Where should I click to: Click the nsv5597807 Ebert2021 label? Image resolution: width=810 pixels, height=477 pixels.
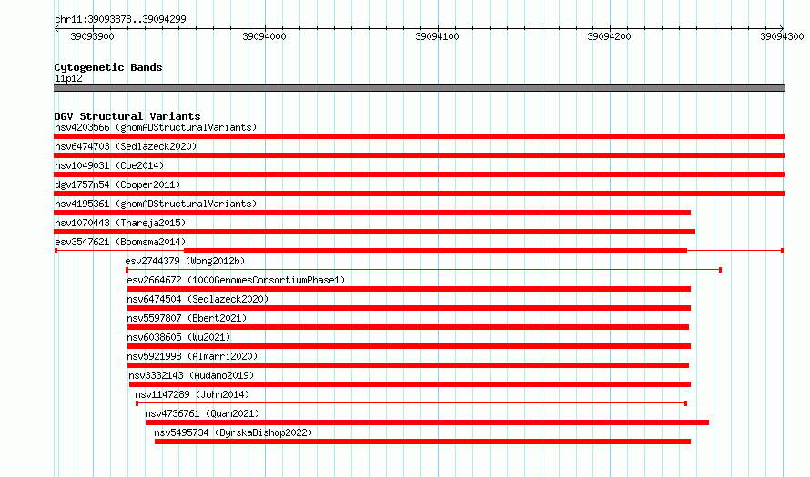tap(187, 318)
